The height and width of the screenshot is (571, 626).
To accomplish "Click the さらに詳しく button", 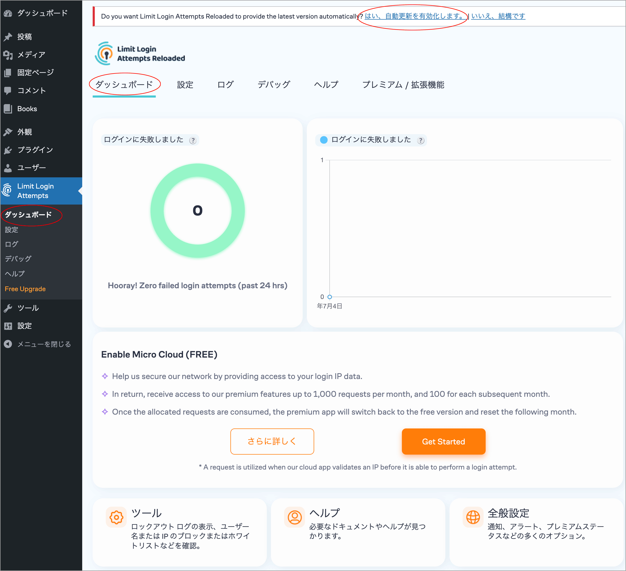I will click(x=272, y=441).
